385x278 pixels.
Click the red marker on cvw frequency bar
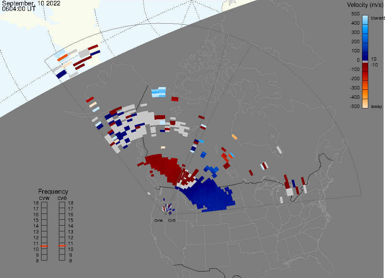click(44, 246)
